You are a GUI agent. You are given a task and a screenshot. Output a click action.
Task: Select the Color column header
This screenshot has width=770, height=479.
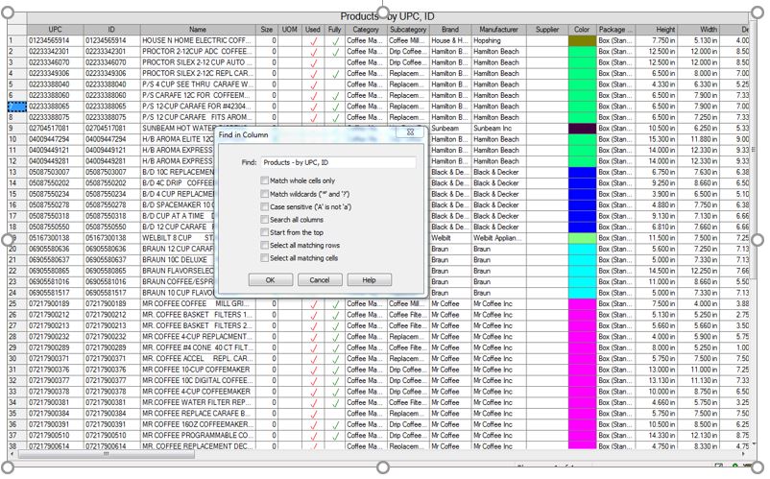point(582,30)
